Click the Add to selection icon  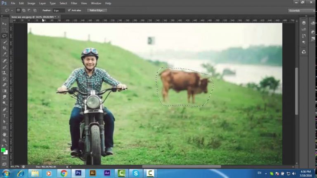pyautogui.click(x=24, y=10)
